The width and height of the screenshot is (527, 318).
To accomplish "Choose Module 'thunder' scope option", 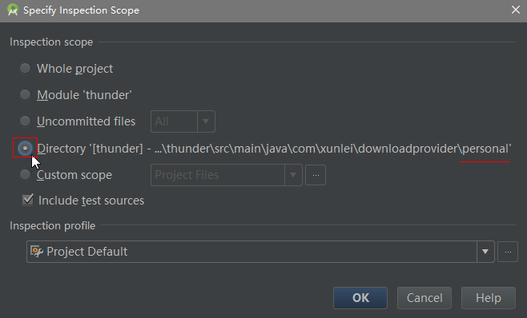I will (25, 95).
